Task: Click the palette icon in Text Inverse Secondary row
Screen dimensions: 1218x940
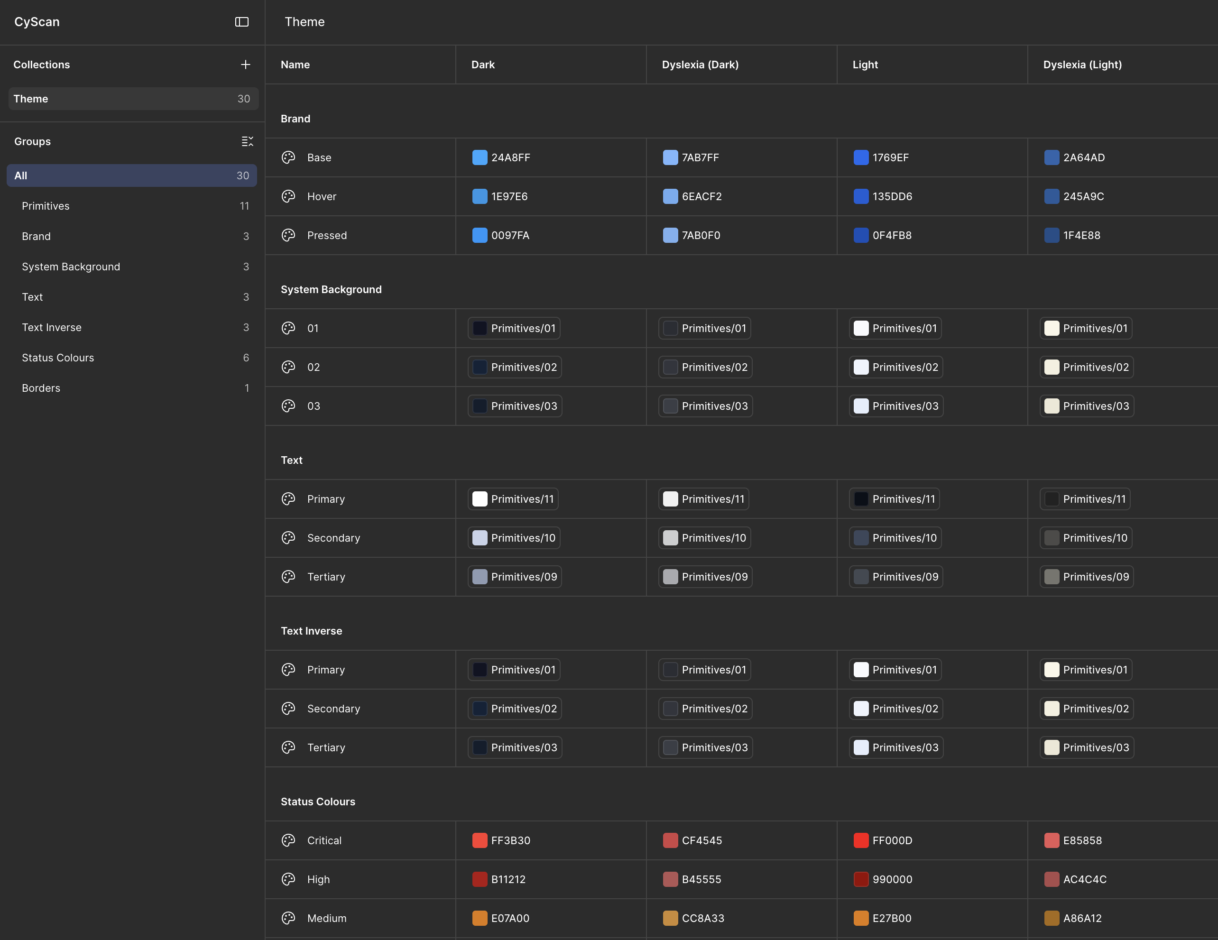Action: [288, 709]
